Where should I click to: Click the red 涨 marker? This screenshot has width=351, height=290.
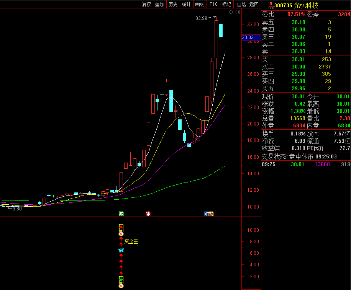148,214
